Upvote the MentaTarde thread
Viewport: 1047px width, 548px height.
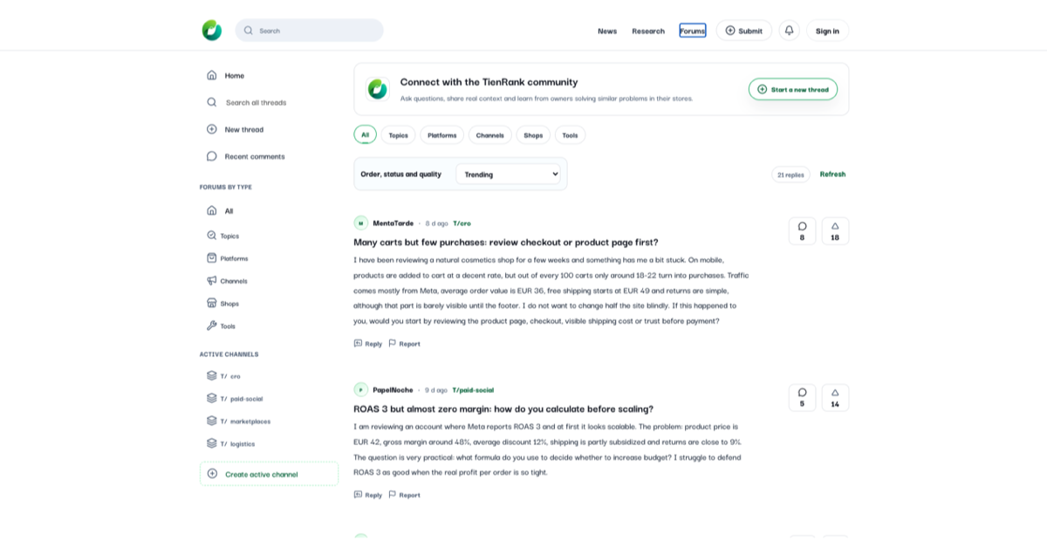point(835,231)
